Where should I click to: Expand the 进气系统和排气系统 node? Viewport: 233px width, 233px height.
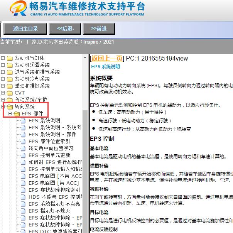point(3,72)
